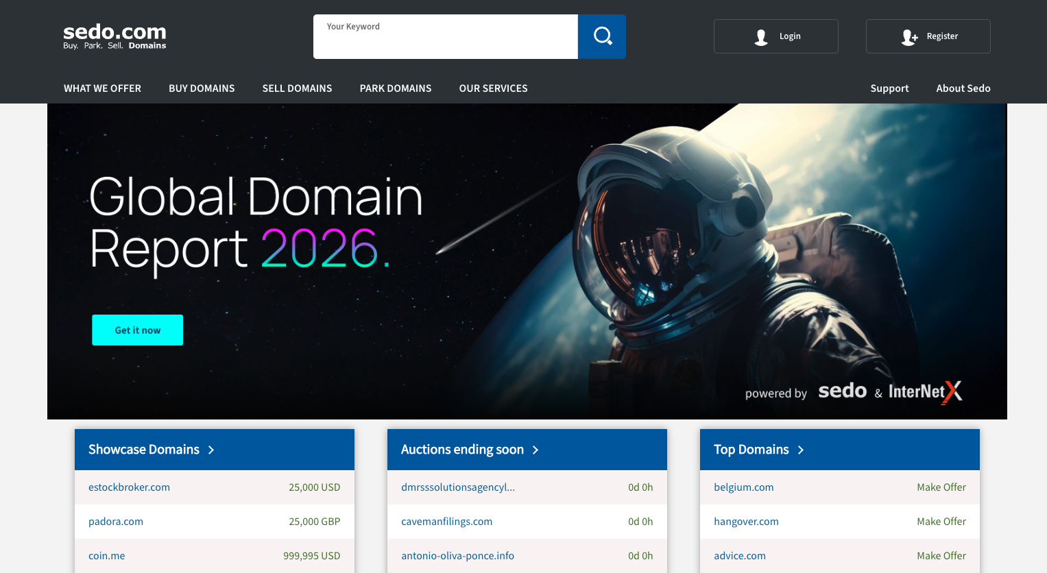Viewport: 1047px width, 573px height.
Task: Click the Register add-user icon
Action: [x=909, y=37]
